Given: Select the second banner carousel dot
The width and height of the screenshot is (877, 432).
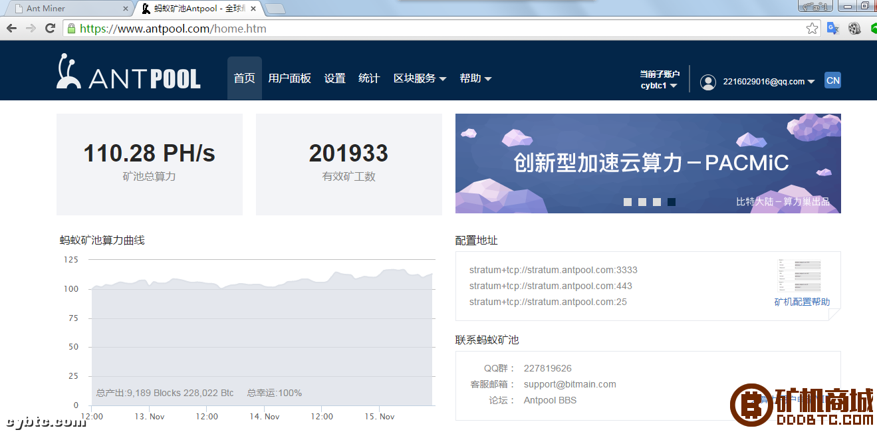Looking at the screenshot, I should coord(642,202).
